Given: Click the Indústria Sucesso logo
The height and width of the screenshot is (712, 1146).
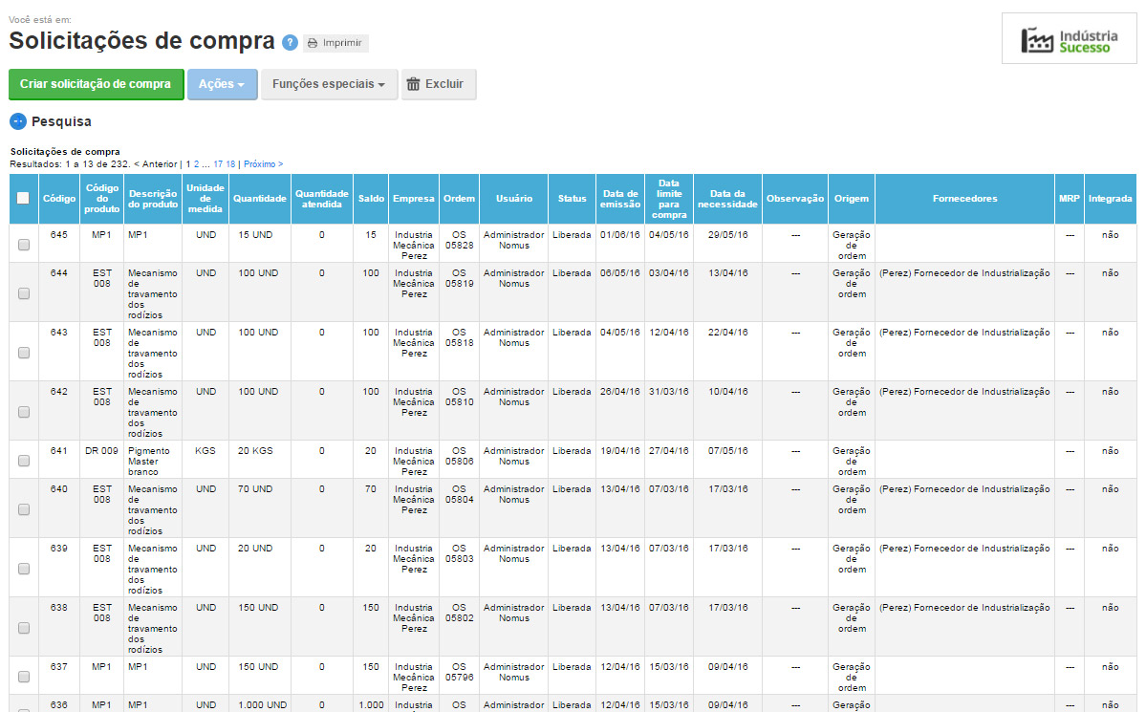Looking at the screenshot, I should point(1069,39).
